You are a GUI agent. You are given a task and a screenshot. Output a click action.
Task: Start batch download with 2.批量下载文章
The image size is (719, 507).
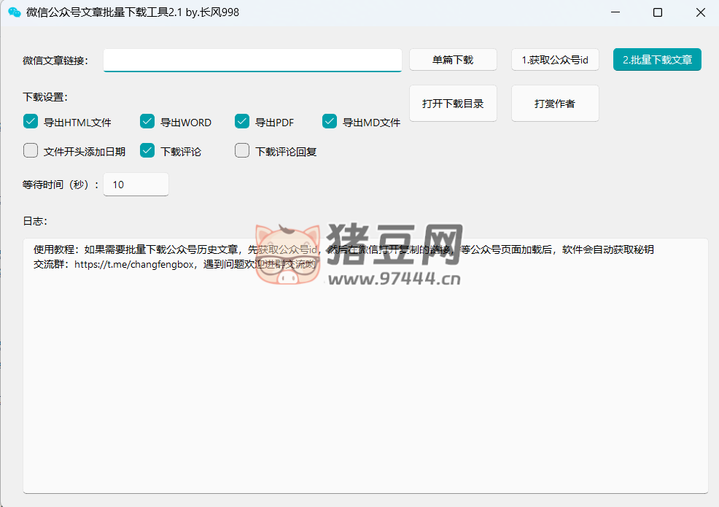tap(657, 60)
